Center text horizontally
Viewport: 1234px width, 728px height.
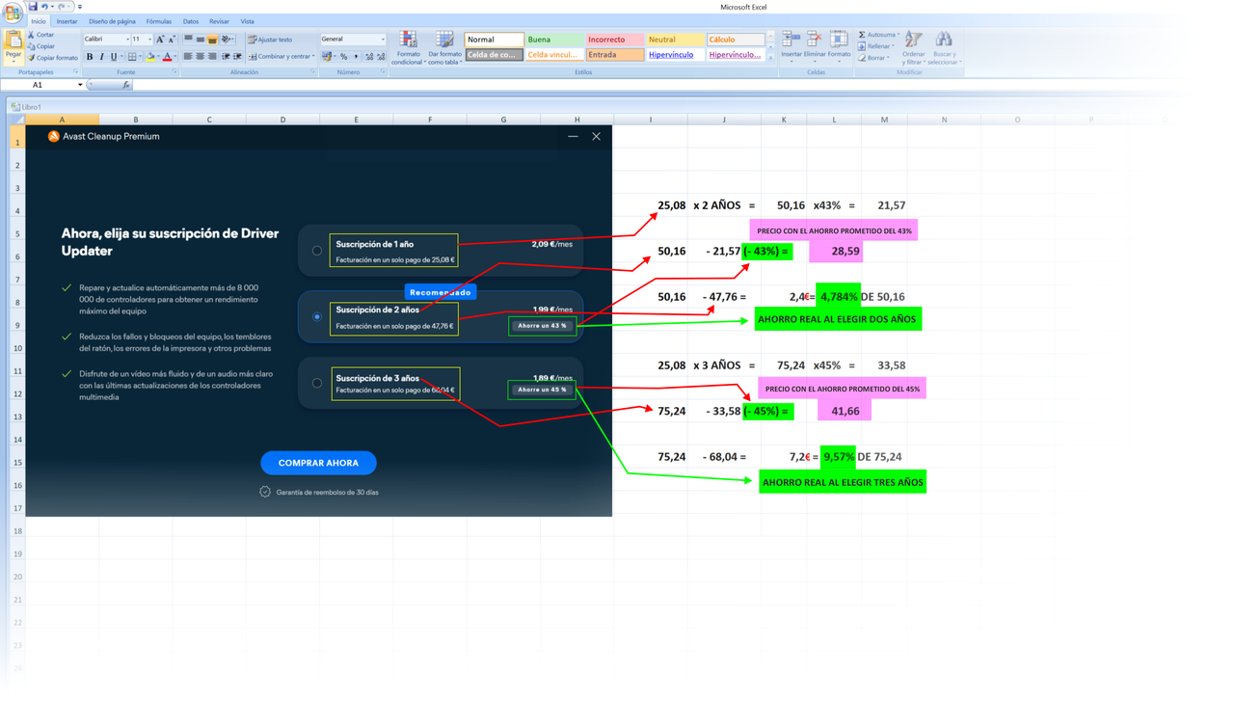[x=201, y=57]
